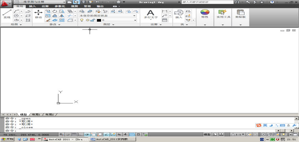The width and height of the screenshot is (299, 142).
Task: Toggle the layer freeze sun icon
Action: tap(87, 20)
